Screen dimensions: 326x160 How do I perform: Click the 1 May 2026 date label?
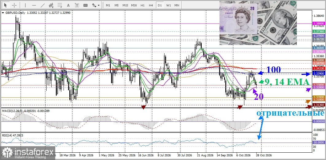pos(106,155)
